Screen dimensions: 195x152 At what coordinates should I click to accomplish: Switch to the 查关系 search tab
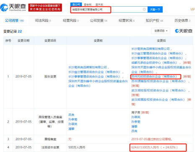click(x=99, y=5)
